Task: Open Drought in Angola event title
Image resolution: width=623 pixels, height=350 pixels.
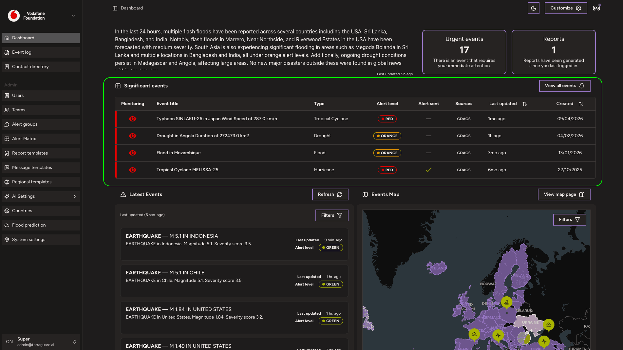Action: point(203,136)
